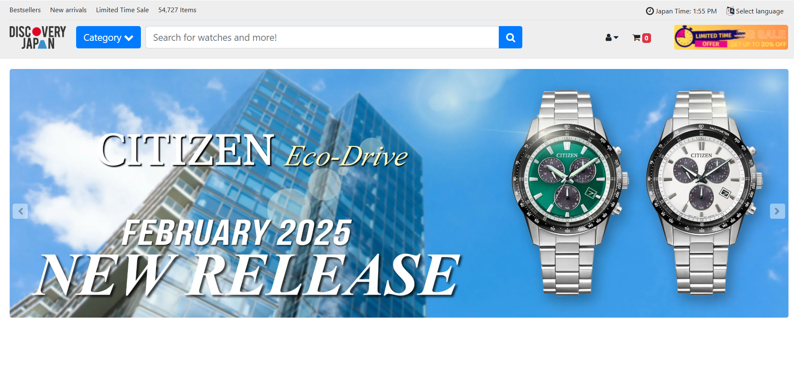Open Limited Time Sale page
This screenshot has width=794, height=366.
122,10
